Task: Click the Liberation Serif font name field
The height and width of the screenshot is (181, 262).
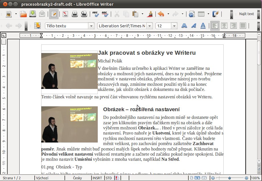Action: click(x=122, y=26)
